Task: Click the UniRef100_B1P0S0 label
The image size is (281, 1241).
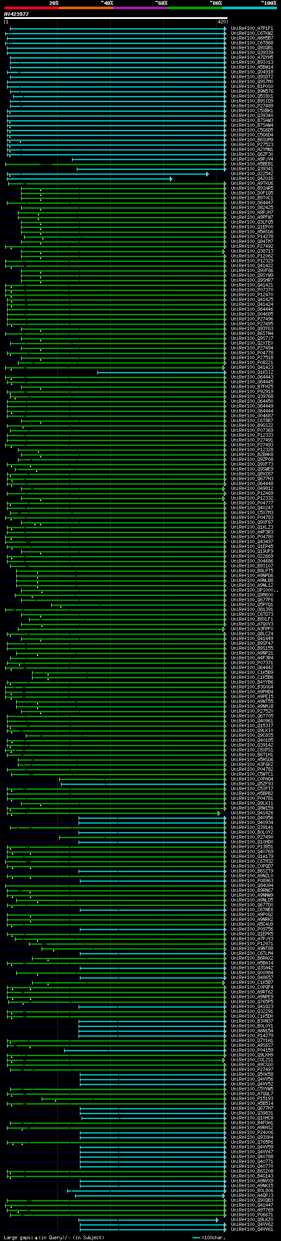Action: pyautogui.click(x=252, y=87)
